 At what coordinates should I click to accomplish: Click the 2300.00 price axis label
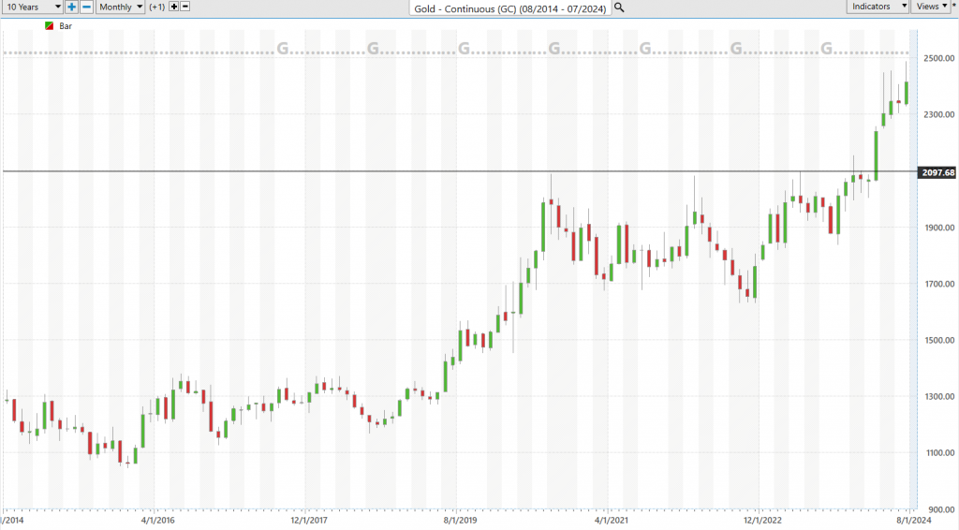pos(938,114)
